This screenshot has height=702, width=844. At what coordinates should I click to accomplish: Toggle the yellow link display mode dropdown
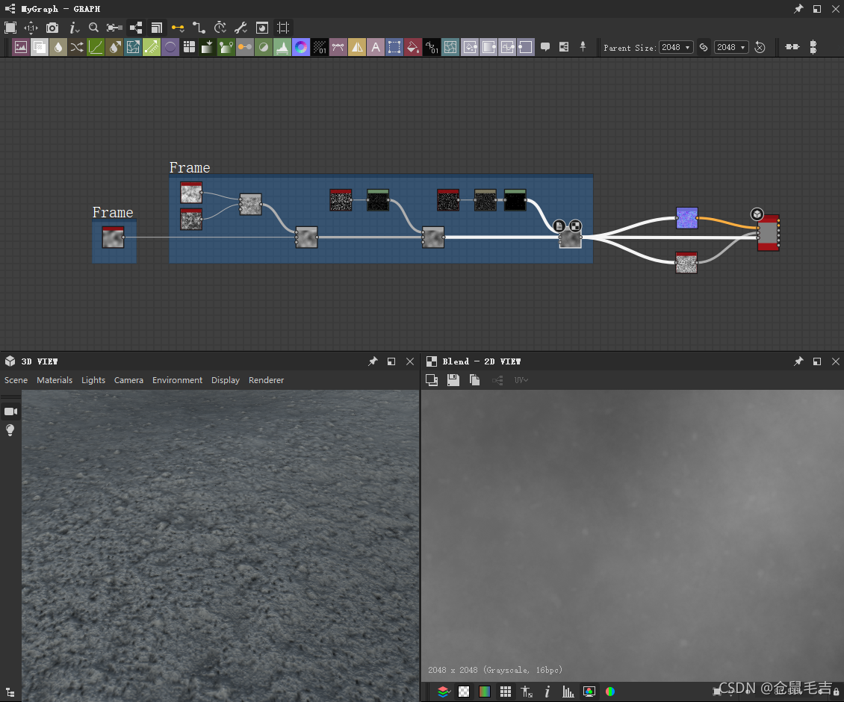click(178, 28)
